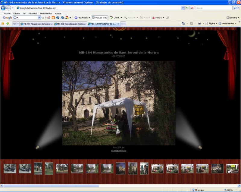Click the AutoFill button
The height and width of the screenshot is (192, 241).
click(145, 18)
